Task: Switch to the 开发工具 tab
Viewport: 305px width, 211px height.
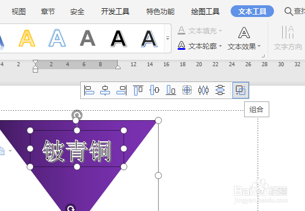Action: tap(115, 12)
